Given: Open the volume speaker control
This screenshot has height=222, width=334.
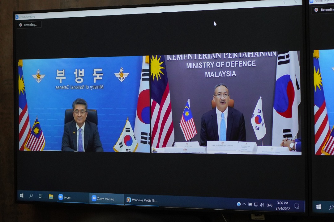Looking at the screenshot, I should click(x=262, y=205).
